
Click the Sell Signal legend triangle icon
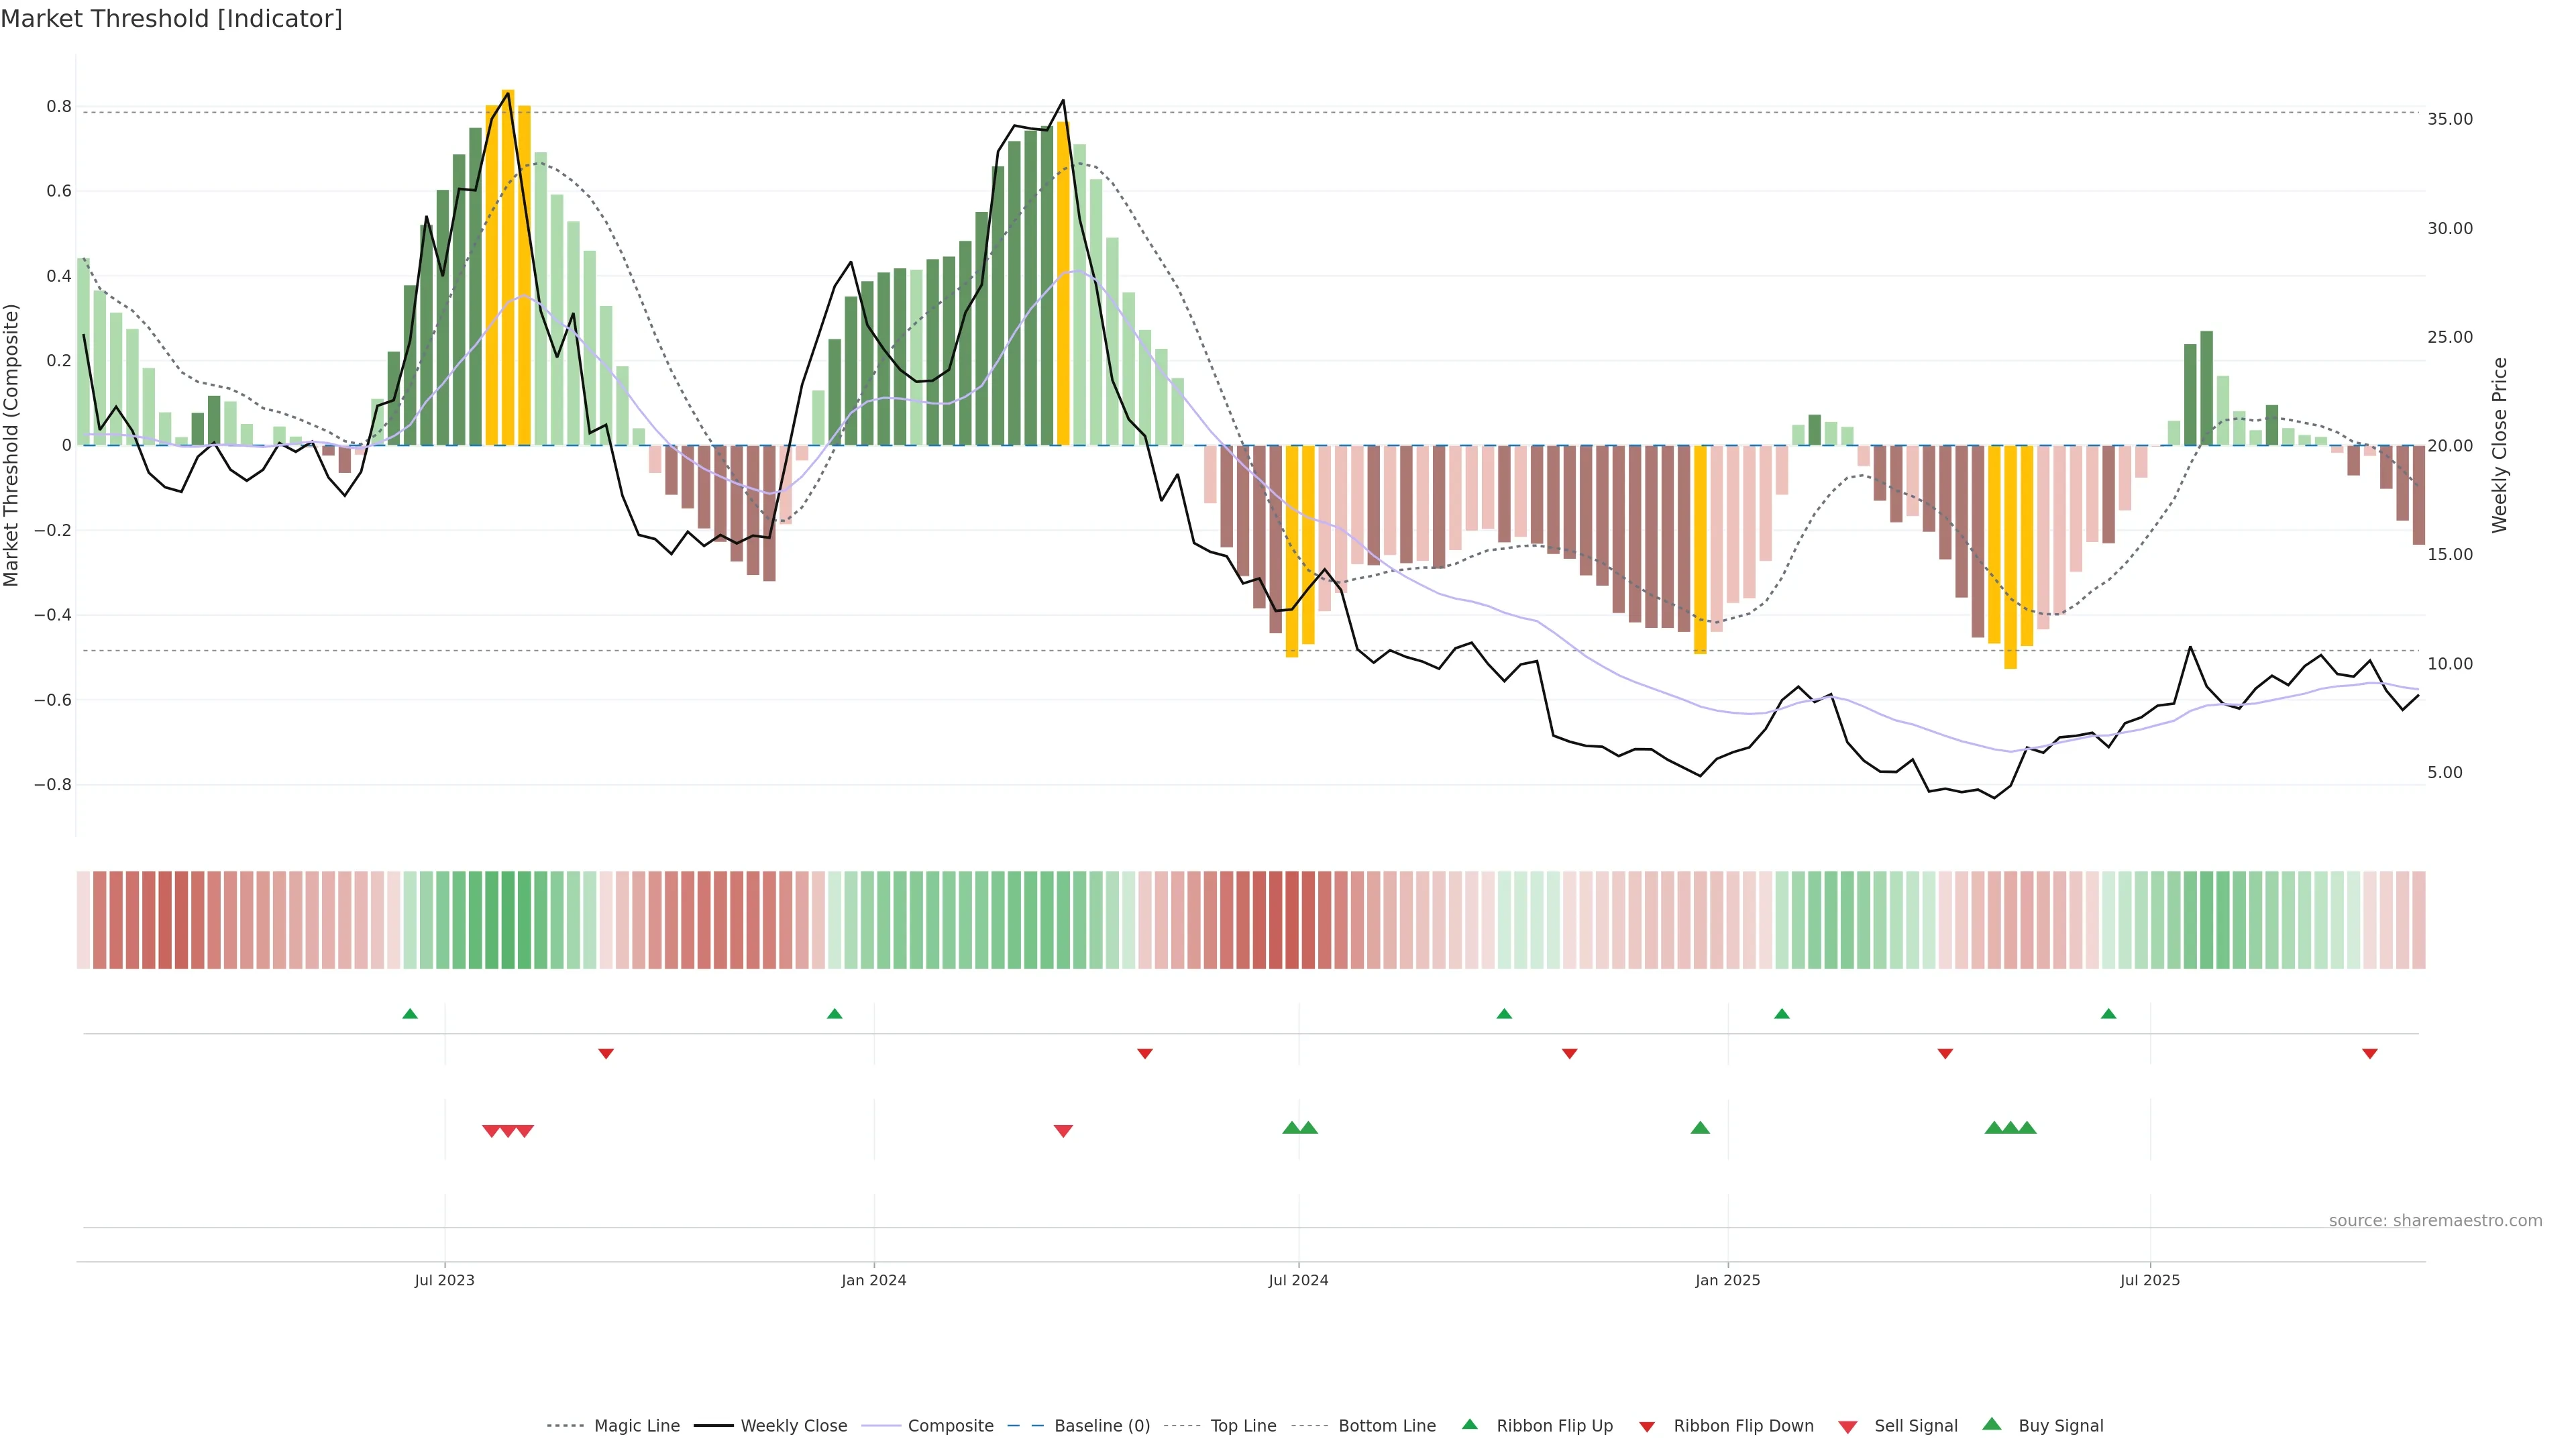click(x=1847, y=1427)
